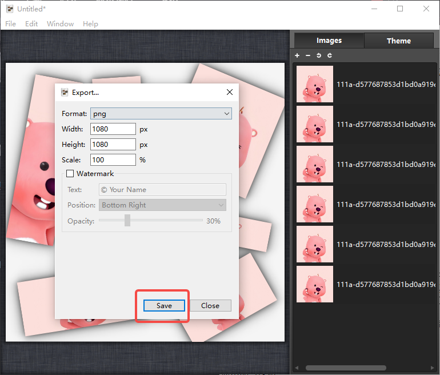
Task: Click the Opacity slider handle
Action: tap(127, 220)
